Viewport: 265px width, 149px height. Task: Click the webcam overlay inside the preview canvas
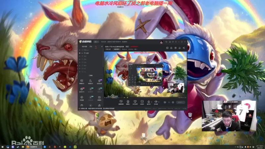click(176, 88)
